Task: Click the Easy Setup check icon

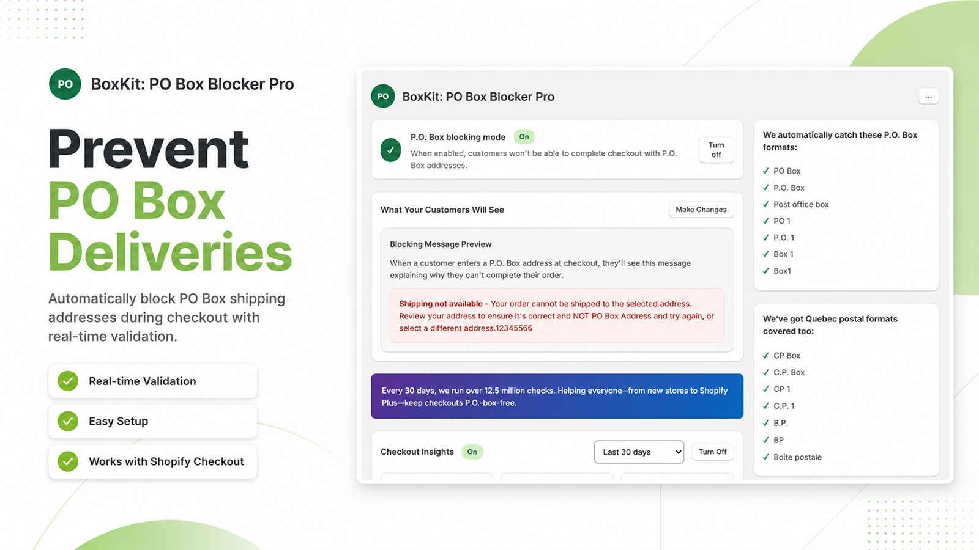Action: (x=68, y=421)
